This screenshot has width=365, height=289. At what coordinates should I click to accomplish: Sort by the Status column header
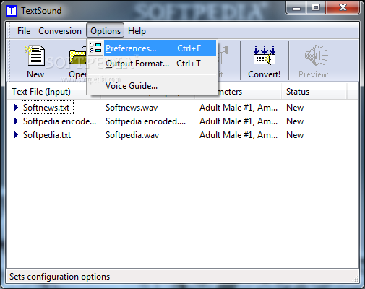pyautogui.click(x=314, y=92)
